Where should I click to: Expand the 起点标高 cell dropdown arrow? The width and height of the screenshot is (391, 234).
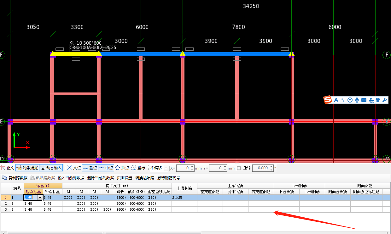(40, 198)
